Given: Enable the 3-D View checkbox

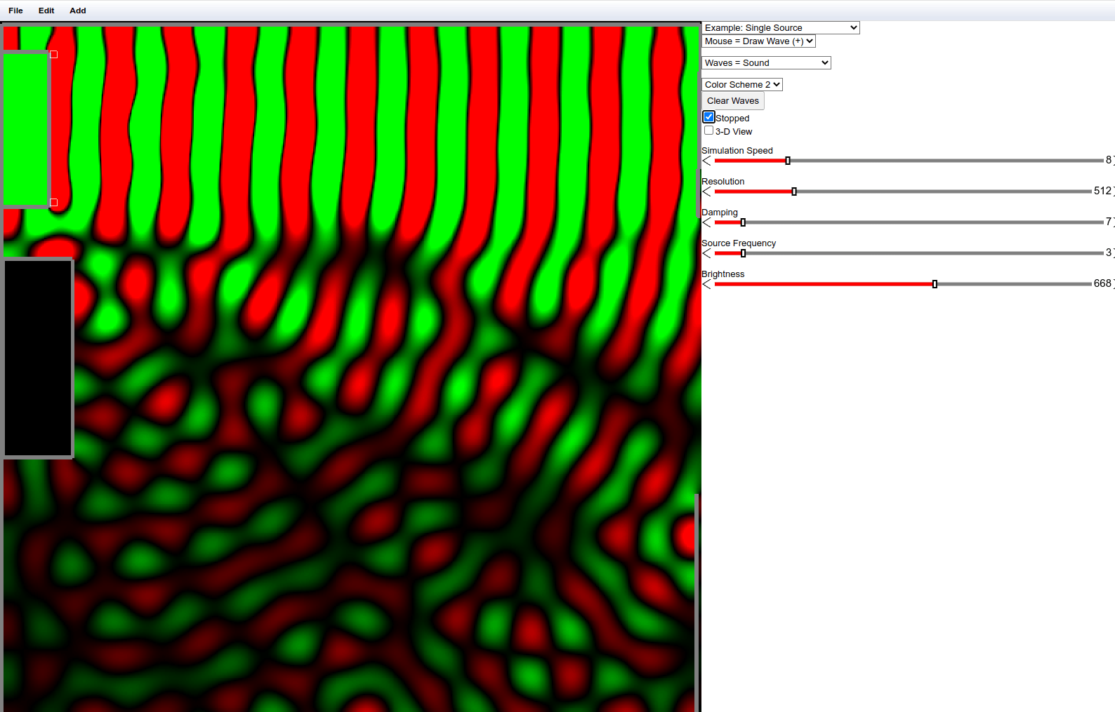Looking at the screenshot, I should click(x=708, y=130).
